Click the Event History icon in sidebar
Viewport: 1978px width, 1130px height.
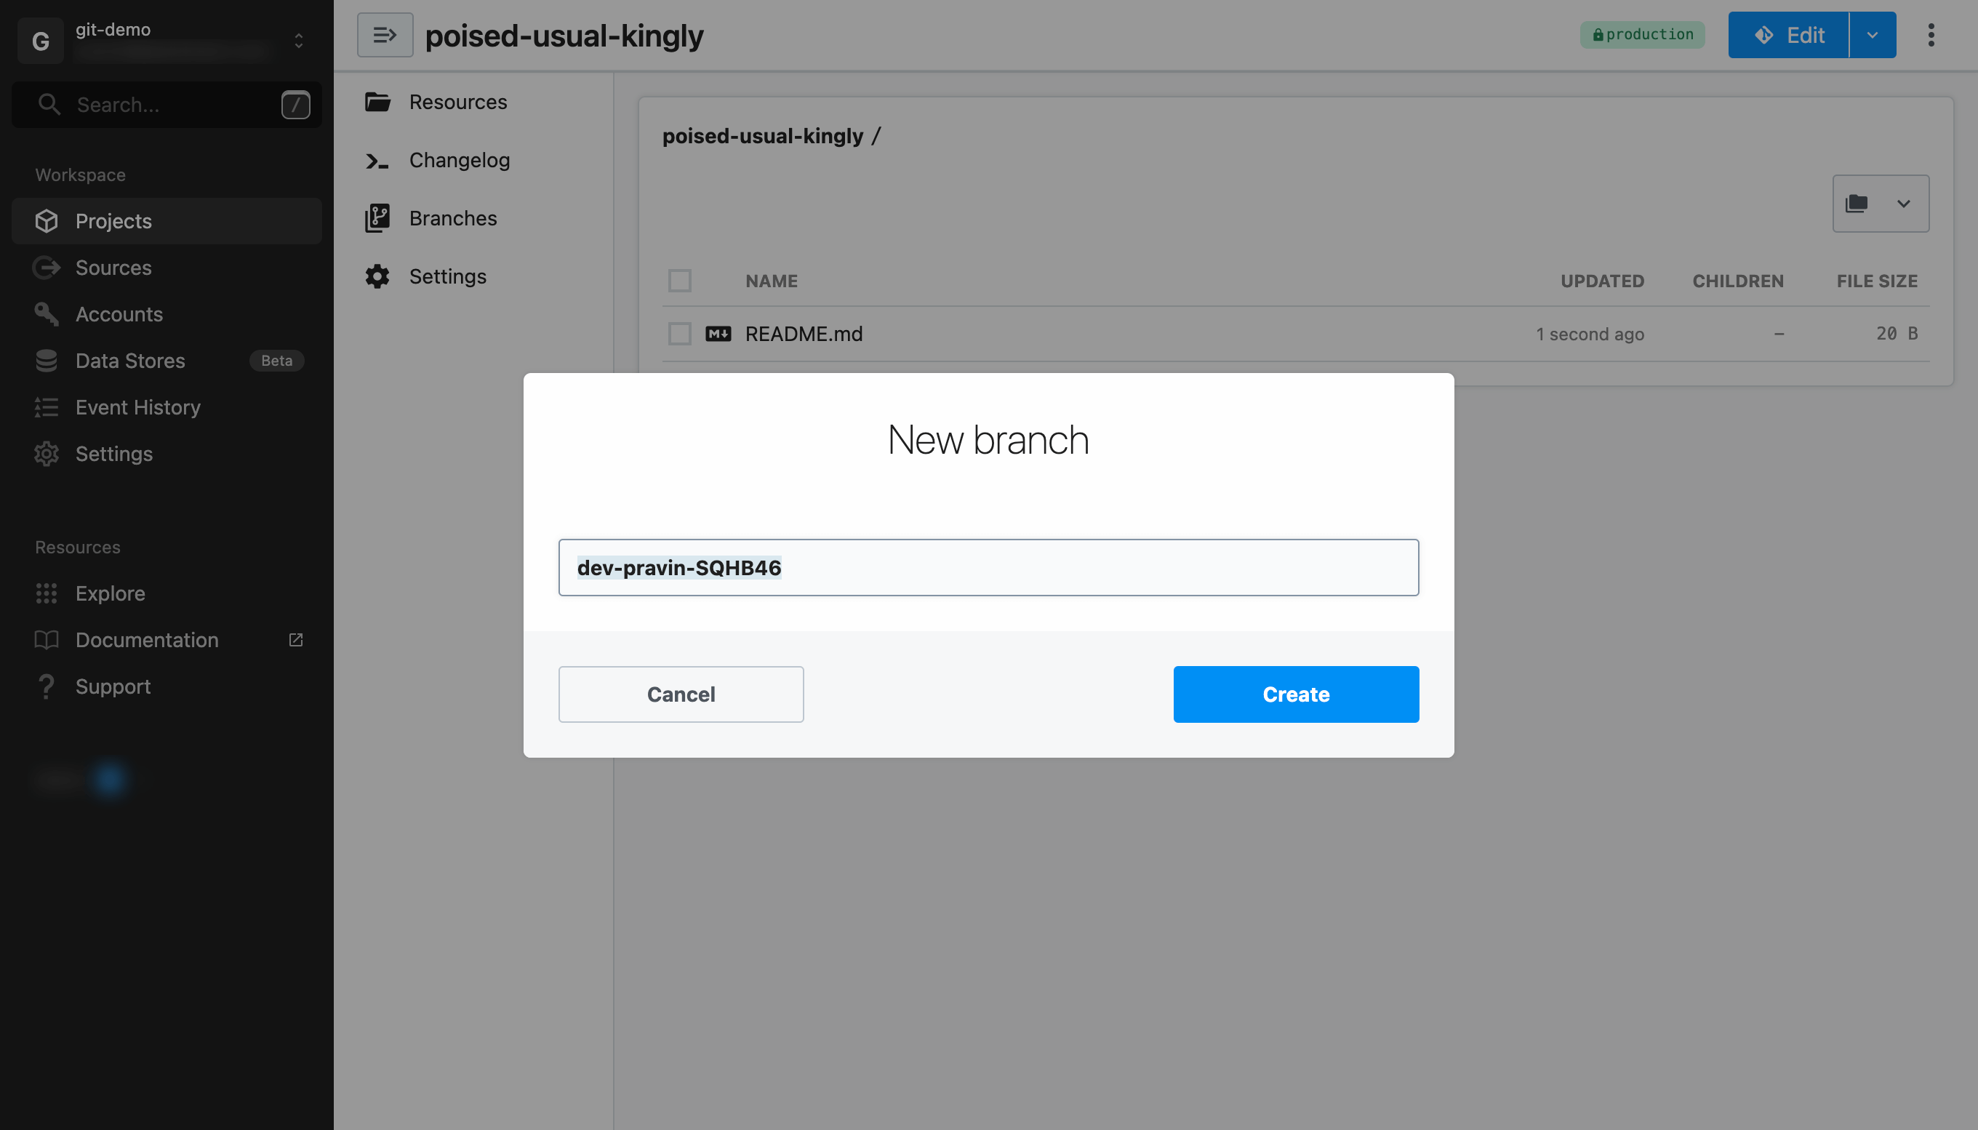click(x=47, y=407)
